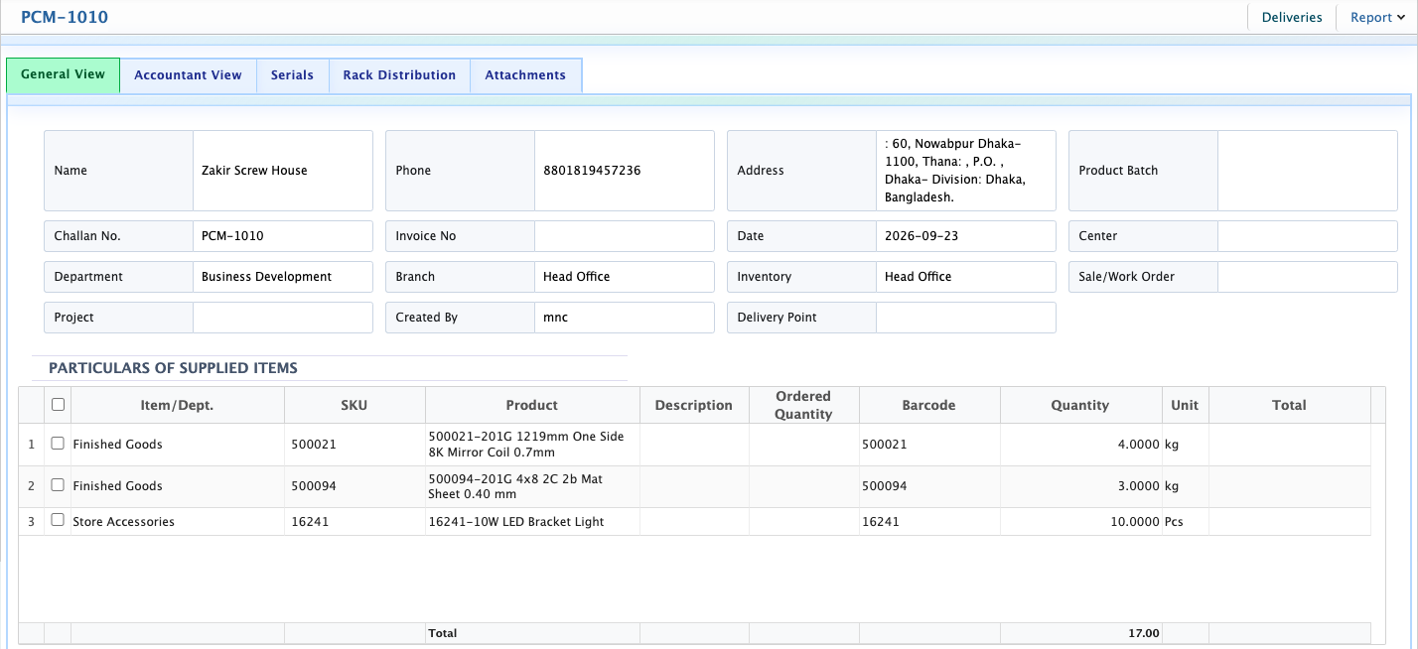Screen dimensions: 1418x649
Task: Open the Report dropdown menu
Action: (x=1378, y=17)
